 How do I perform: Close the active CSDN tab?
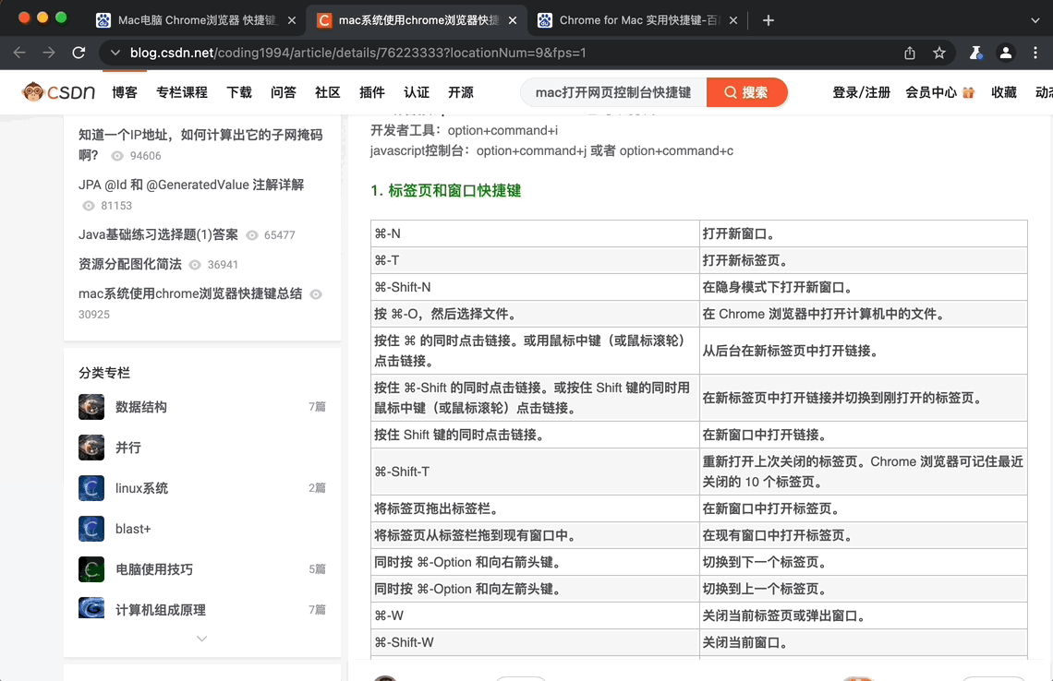pos(513,20)
